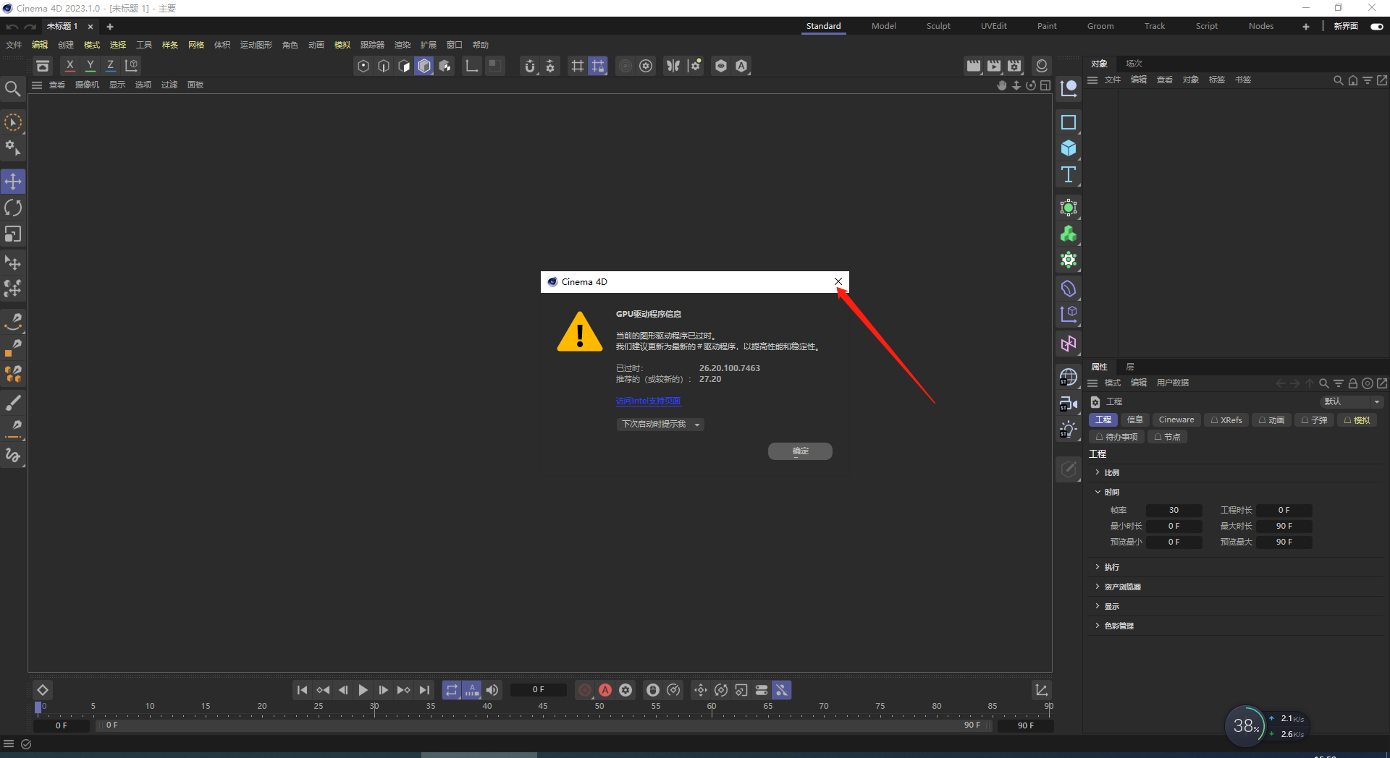Select the Move tool in left toolbar

13,182
